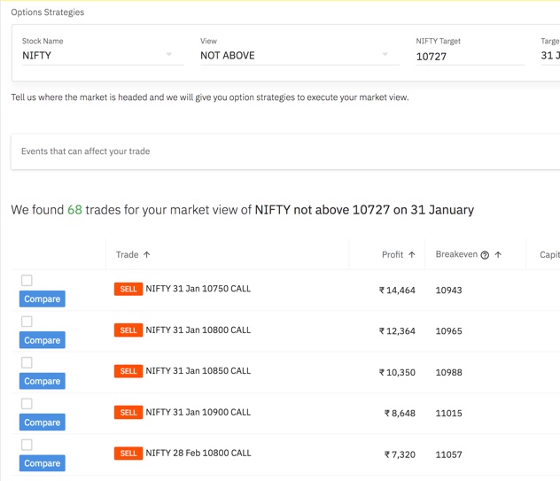
Task: Click the Options Strategies heading
Action: [48, 12]
